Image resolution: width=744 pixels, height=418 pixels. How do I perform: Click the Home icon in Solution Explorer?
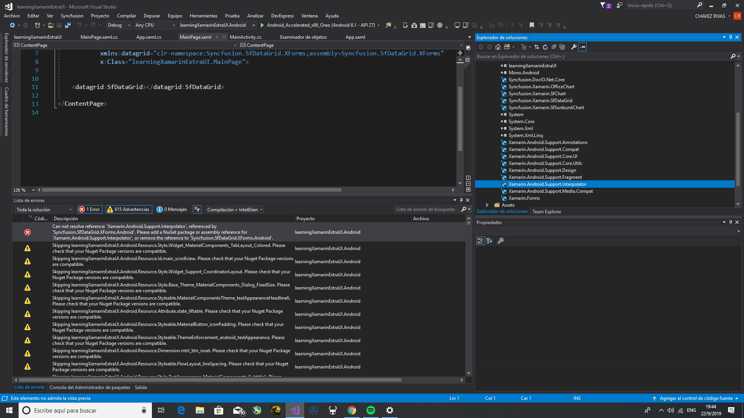point(498,47)
